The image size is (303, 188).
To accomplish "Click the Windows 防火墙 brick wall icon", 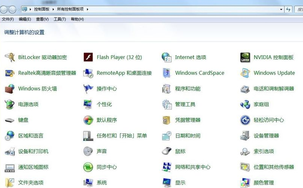I will [x=9, y=89].
